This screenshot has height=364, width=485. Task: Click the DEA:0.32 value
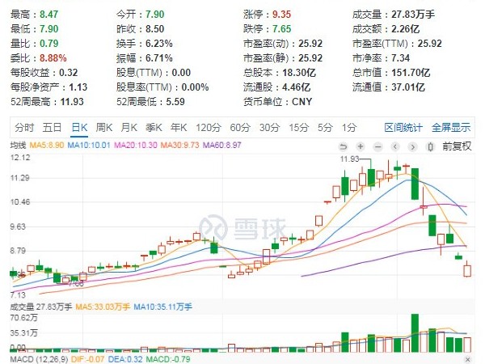click(x=125, y=359)
